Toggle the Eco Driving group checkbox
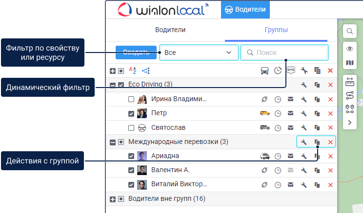The width and height of the screenshot is (363, 213). (x=121, y=85)
